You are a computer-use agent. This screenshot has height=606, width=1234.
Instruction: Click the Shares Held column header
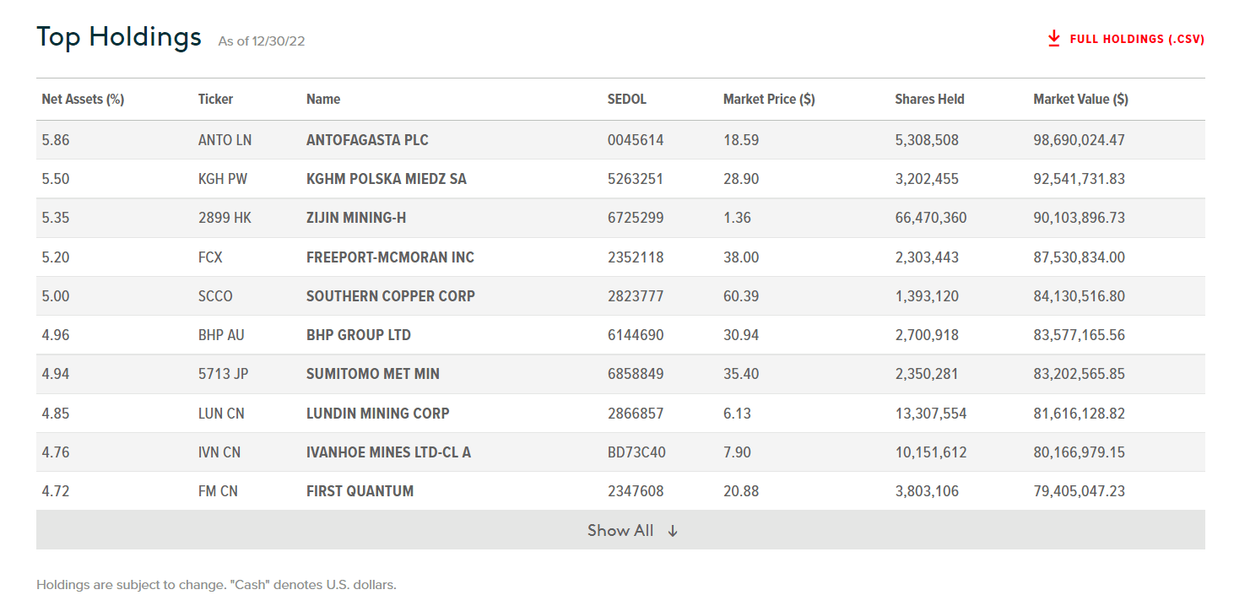[929, 99]
